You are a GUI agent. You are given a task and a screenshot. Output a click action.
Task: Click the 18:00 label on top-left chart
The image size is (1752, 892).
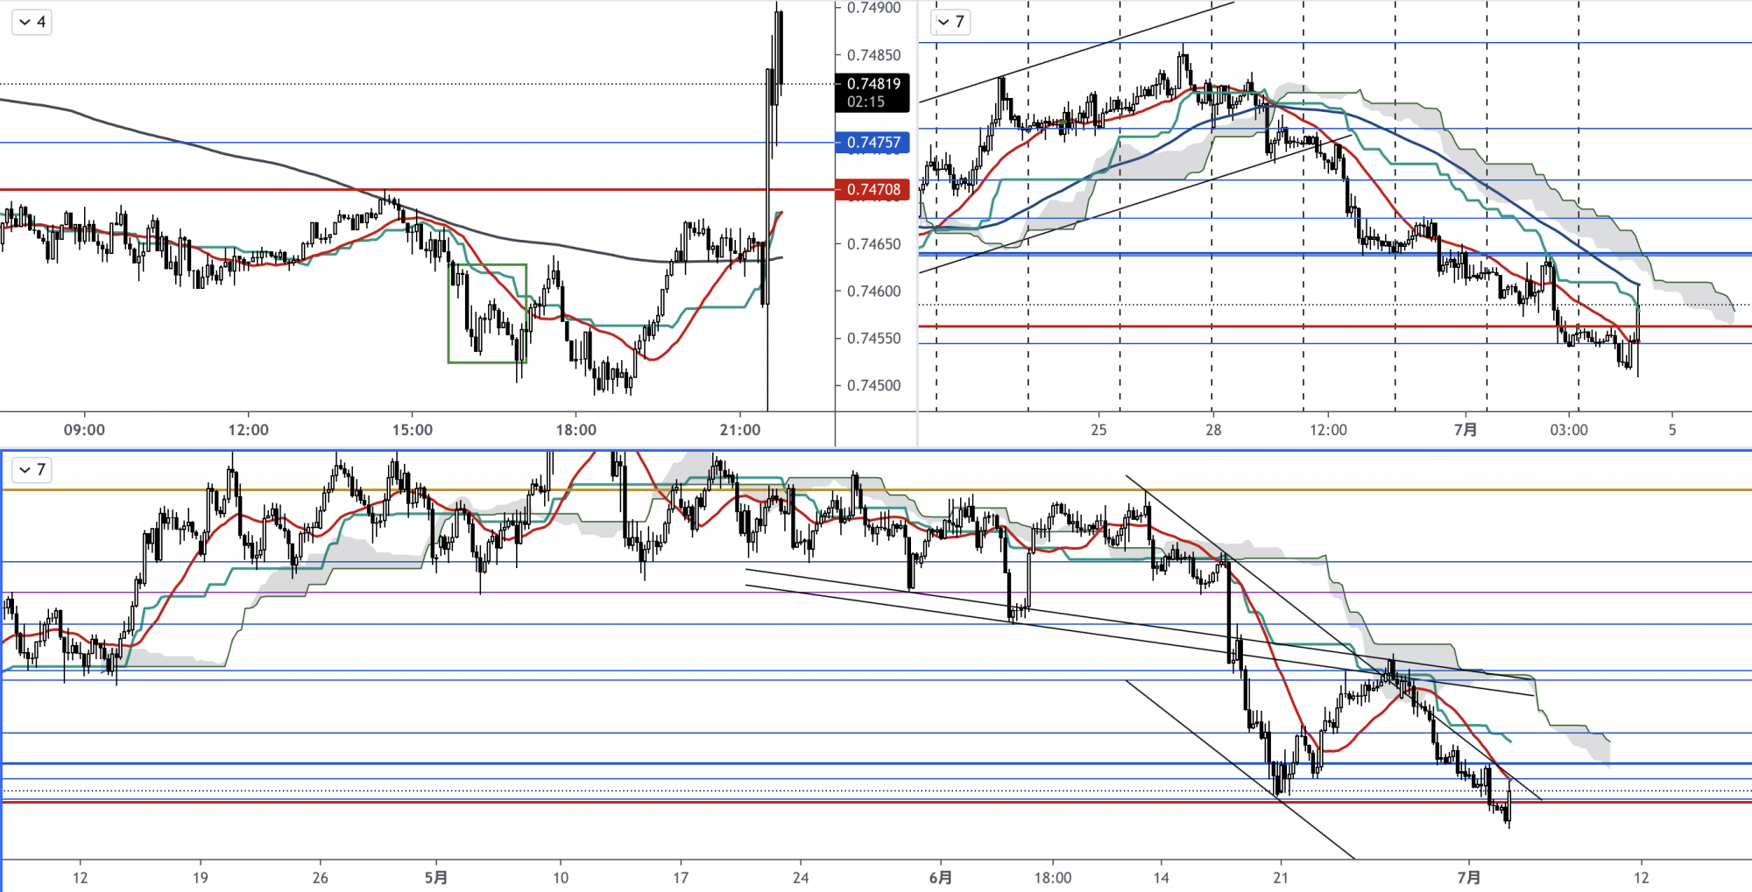pos(576,430)
